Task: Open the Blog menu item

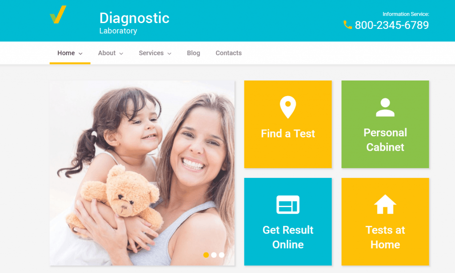Action: click(194, 53)
